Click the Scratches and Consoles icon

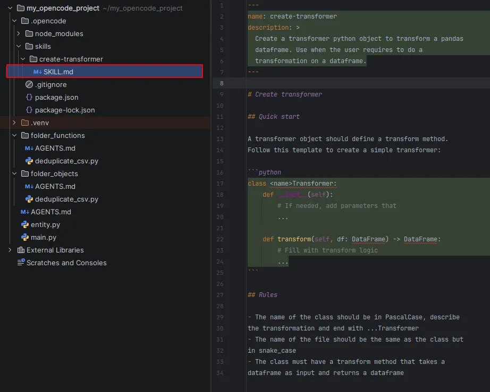[21, 263]
